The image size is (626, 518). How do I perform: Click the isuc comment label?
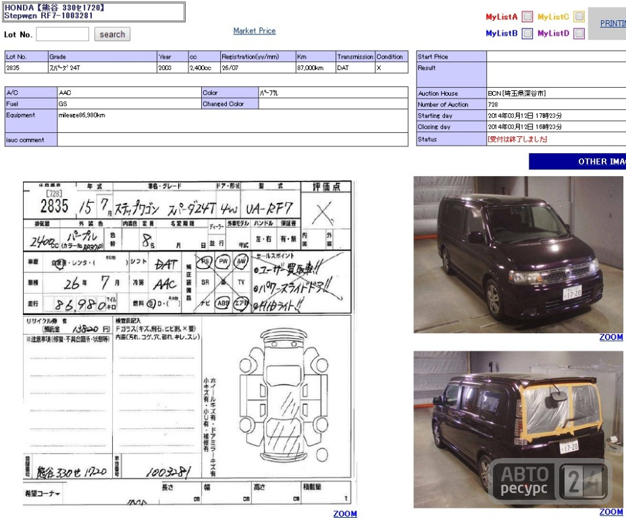[31, 140]
